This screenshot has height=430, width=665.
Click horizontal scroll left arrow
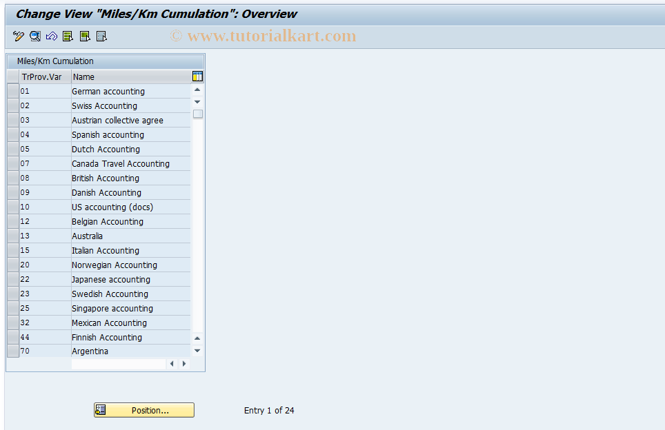click(172, 363)
